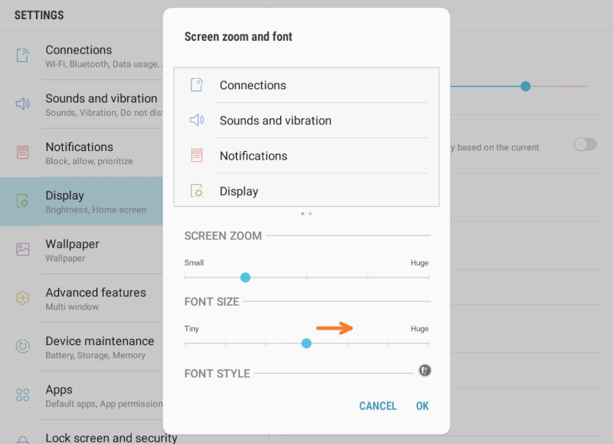Open the font style icon in dialog
The width and height of the screenshot is (613, 444).
425,370
